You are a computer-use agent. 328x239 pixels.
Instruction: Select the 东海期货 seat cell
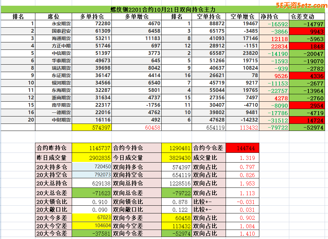pyautogui.click(x=54, y=90)
